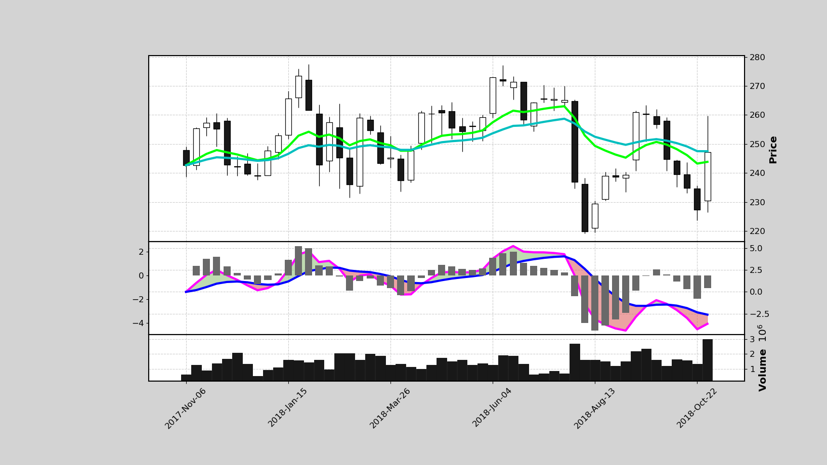Click the −4 MACD axis tick
Image resolution: width=827 pixels, height=465 pixels.
click(137, 323)
